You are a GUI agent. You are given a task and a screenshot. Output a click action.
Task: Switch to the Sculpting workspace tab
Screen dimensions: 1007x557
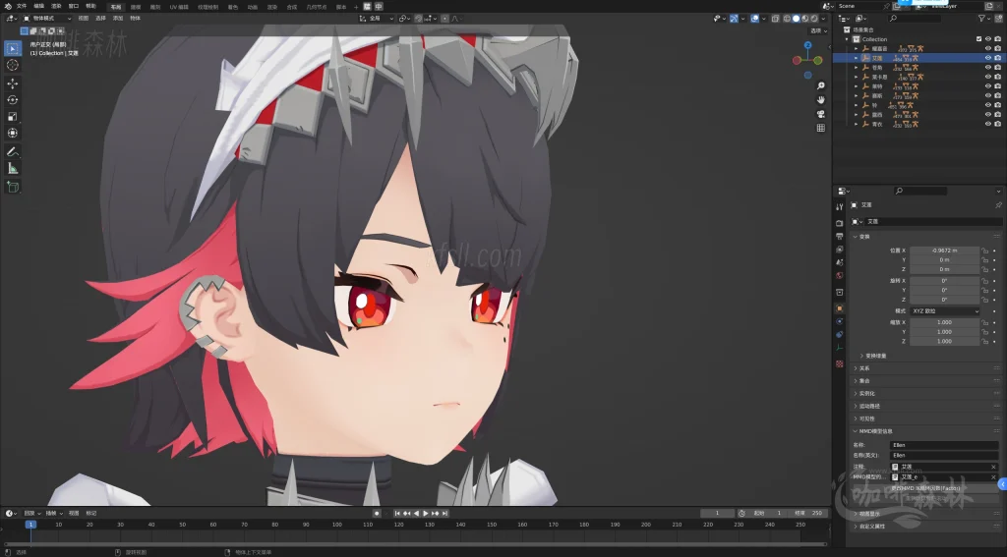154,7
